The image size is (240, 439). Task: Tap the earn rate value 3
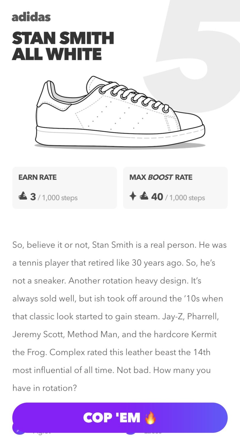(33, 197)
